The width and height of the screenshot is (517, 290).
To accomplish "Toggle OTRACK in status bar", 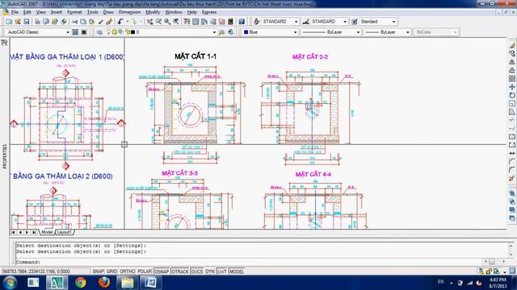I will coord(180,271).
